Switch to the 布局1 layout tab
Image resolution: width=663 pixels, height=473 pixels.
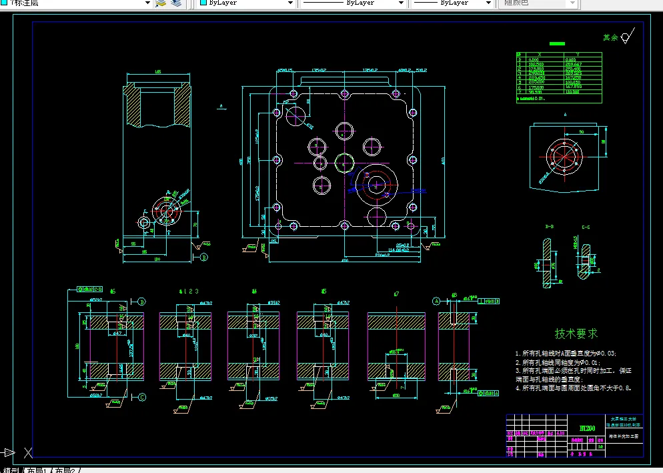[x=37, y=470]
